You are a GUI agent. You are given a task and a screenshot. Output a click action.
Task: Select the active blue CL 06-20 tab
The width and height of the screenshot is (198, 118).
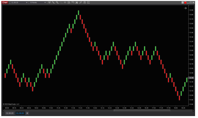[x=20, y=113]
